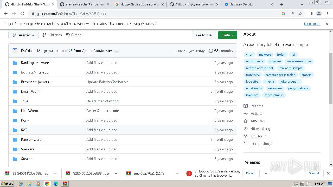
Task: Open the master branch dropdown
Action: pyautogui.click(x=23, y=35)
